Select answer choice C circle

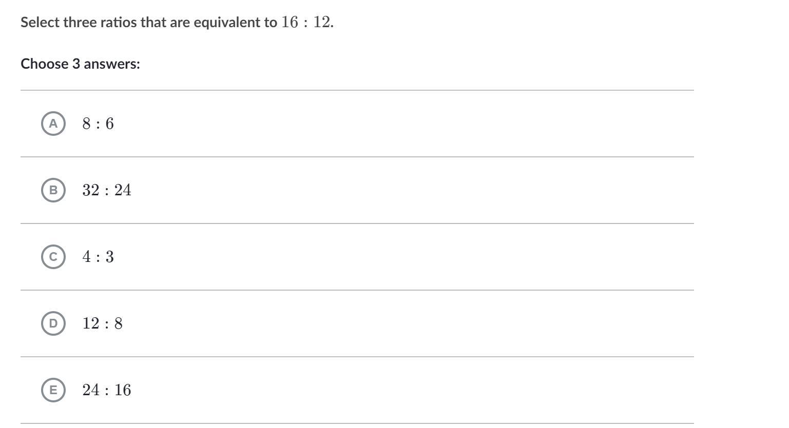(x=53, y=257)
